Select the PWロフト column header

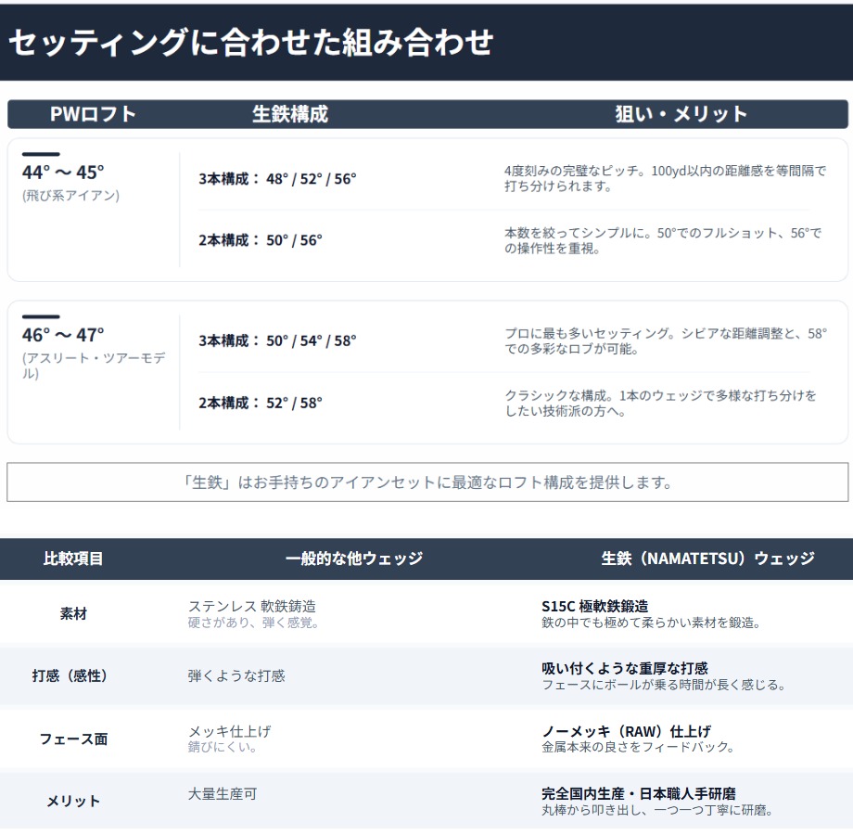click(93, 114)
